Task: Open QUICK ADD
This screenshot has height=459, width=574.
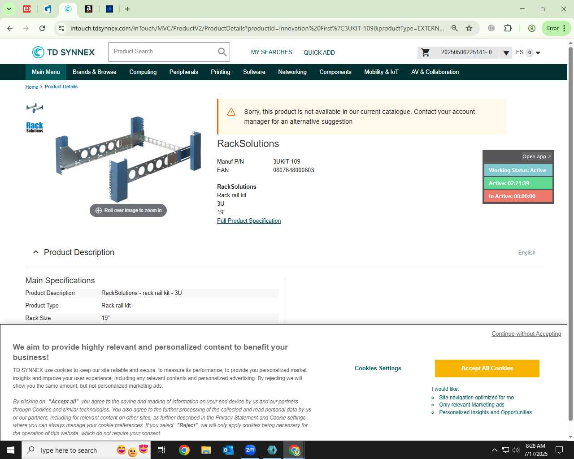Action: pos(319,52)
